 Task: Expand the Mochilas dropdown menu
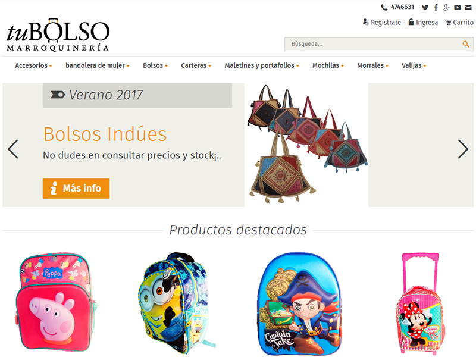(x=328, y=65)
